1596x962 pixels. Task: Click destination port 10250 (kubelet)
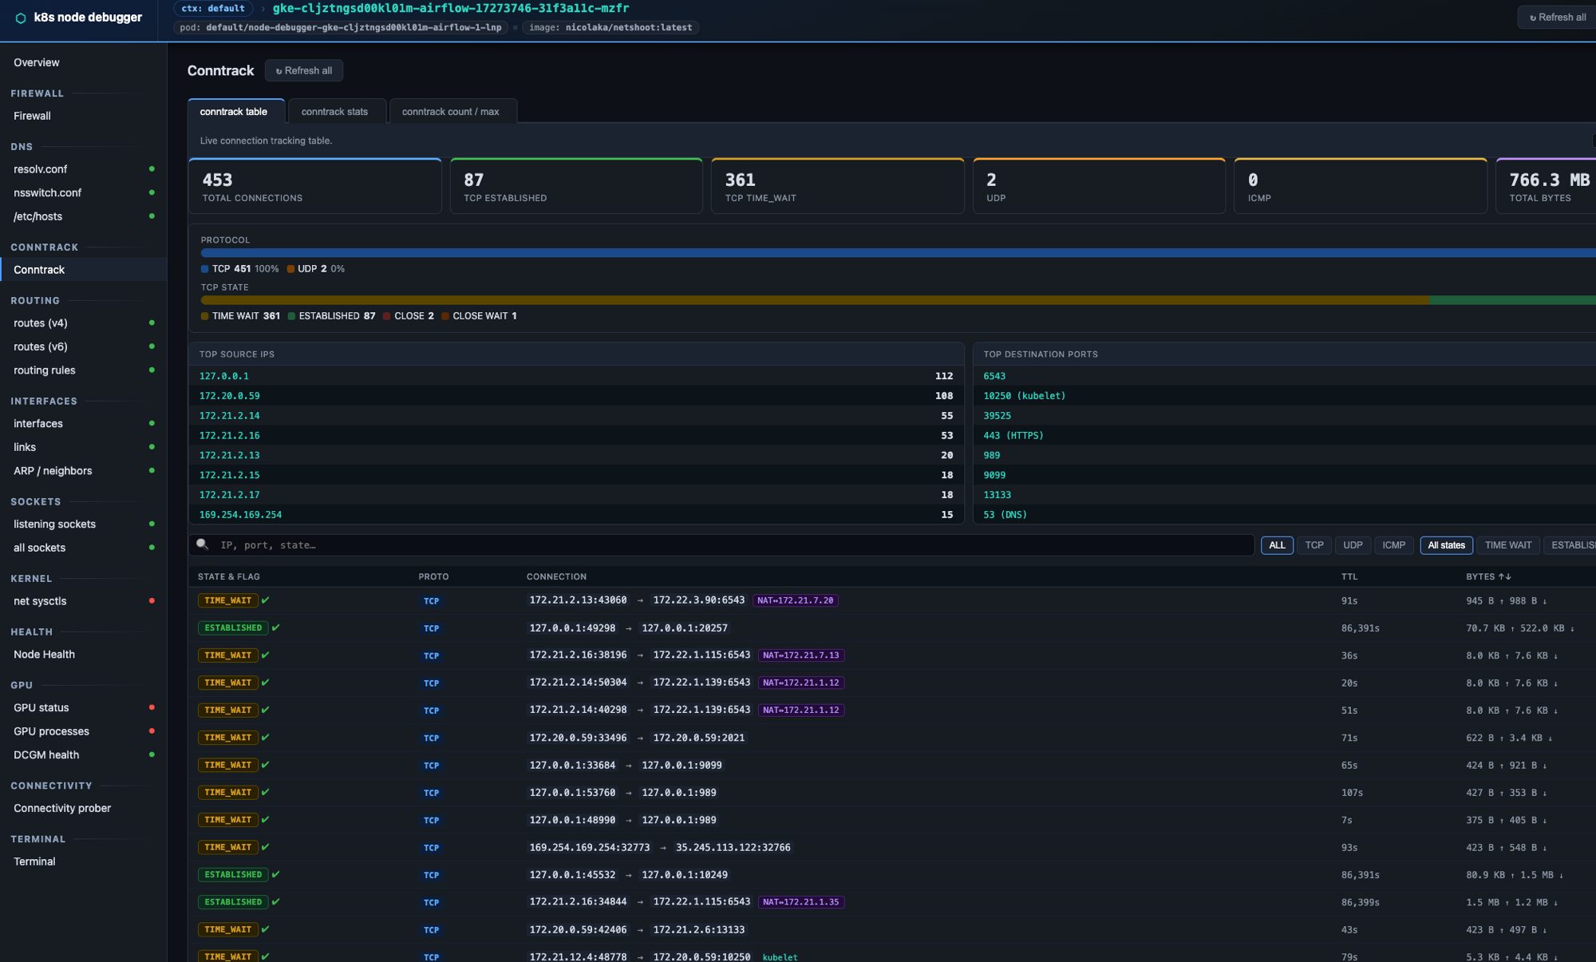(1025, 396)
